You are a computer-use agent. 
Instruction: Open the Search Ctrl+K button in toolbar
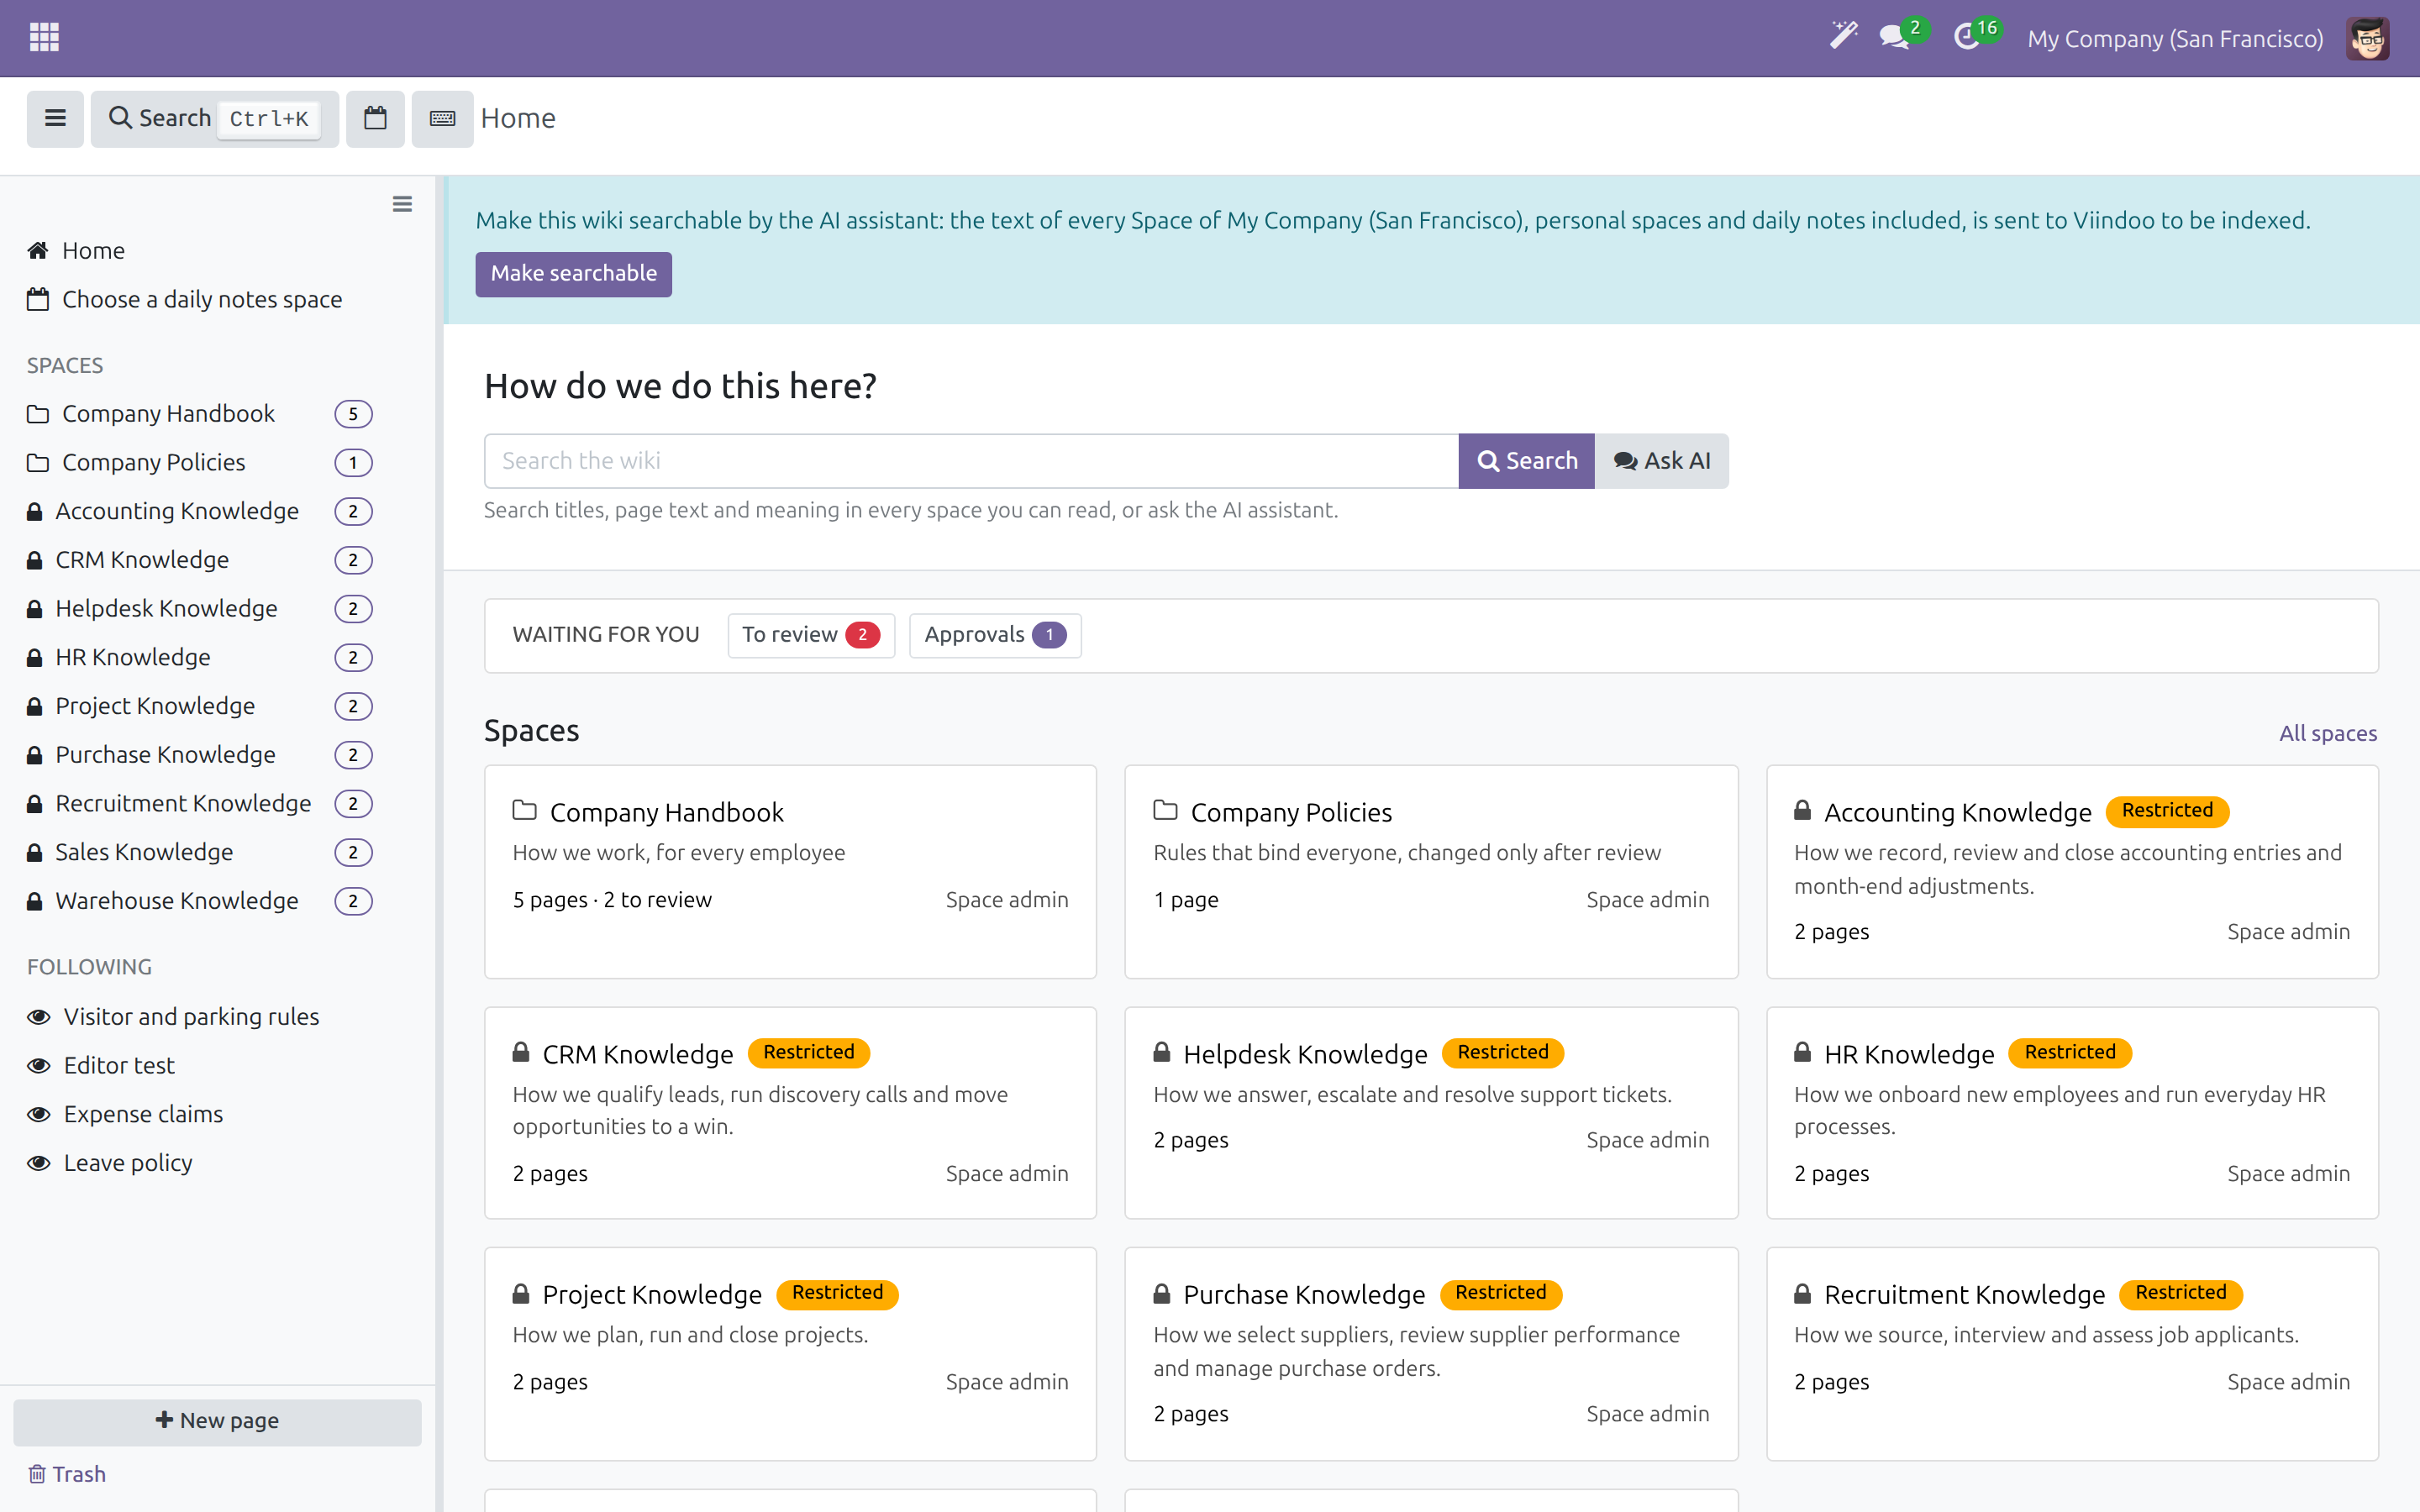point(215,119)
